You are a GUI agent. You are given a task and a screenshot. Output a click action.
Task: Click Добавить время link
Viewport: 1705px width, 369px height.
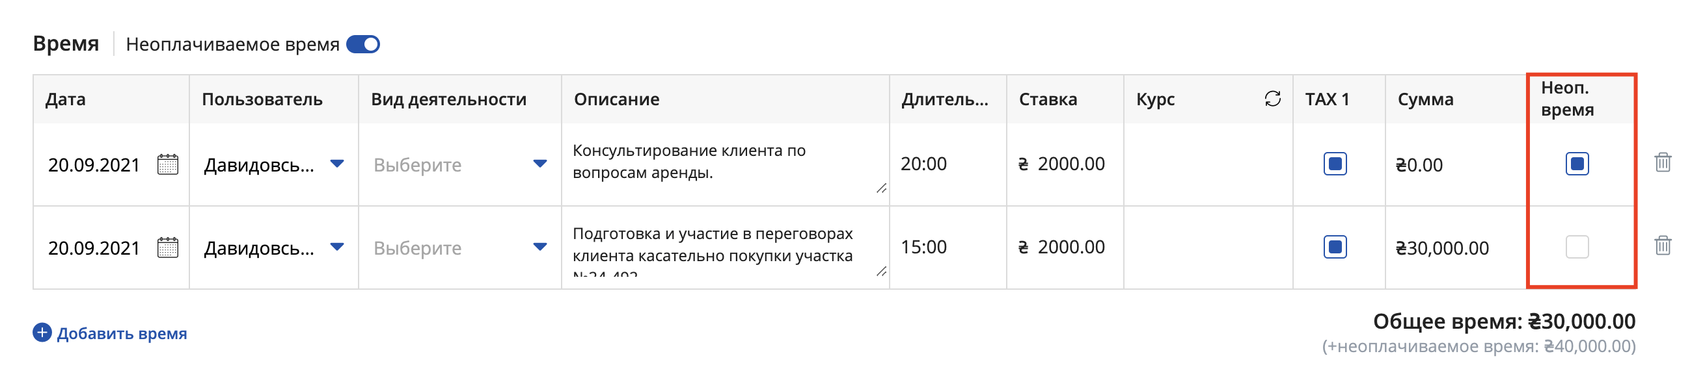(x=122, y=333)
